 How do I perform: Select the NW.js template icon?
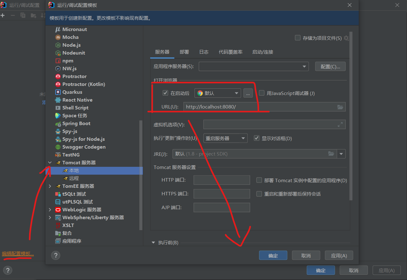click(58, 68)
